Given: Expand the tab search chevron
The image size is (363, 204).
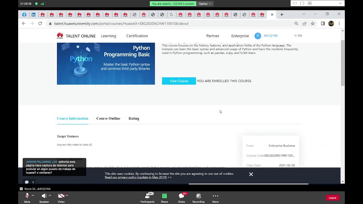Looking at the screenshot, I should point(304,14).
